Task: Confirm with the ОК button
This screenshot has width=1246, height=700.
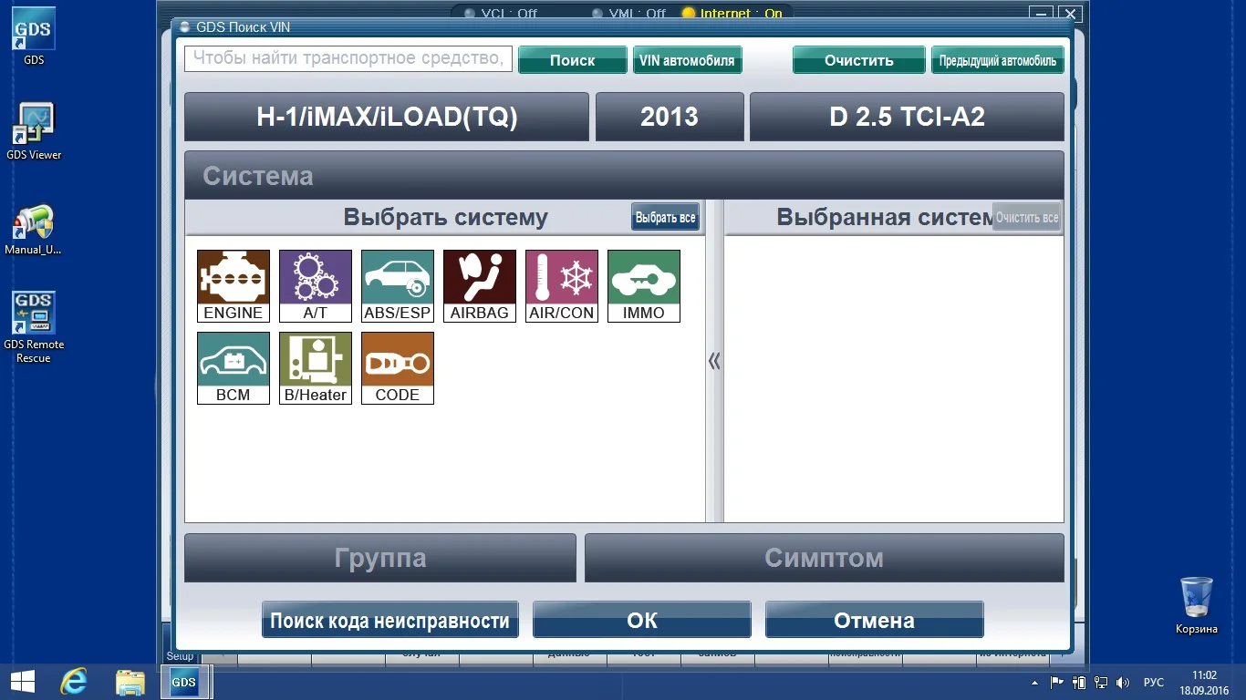Action: click(642, 620)
